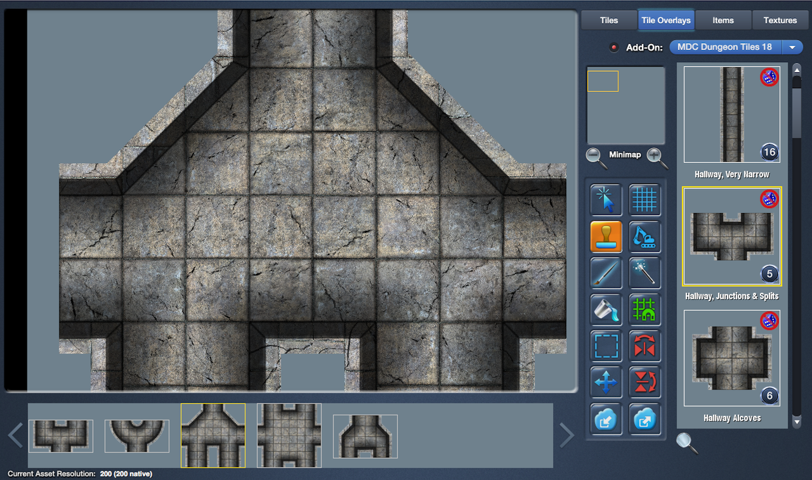Select the Hallway Alcoves tile
Screen dimensions: 812x480
(732, 358)
